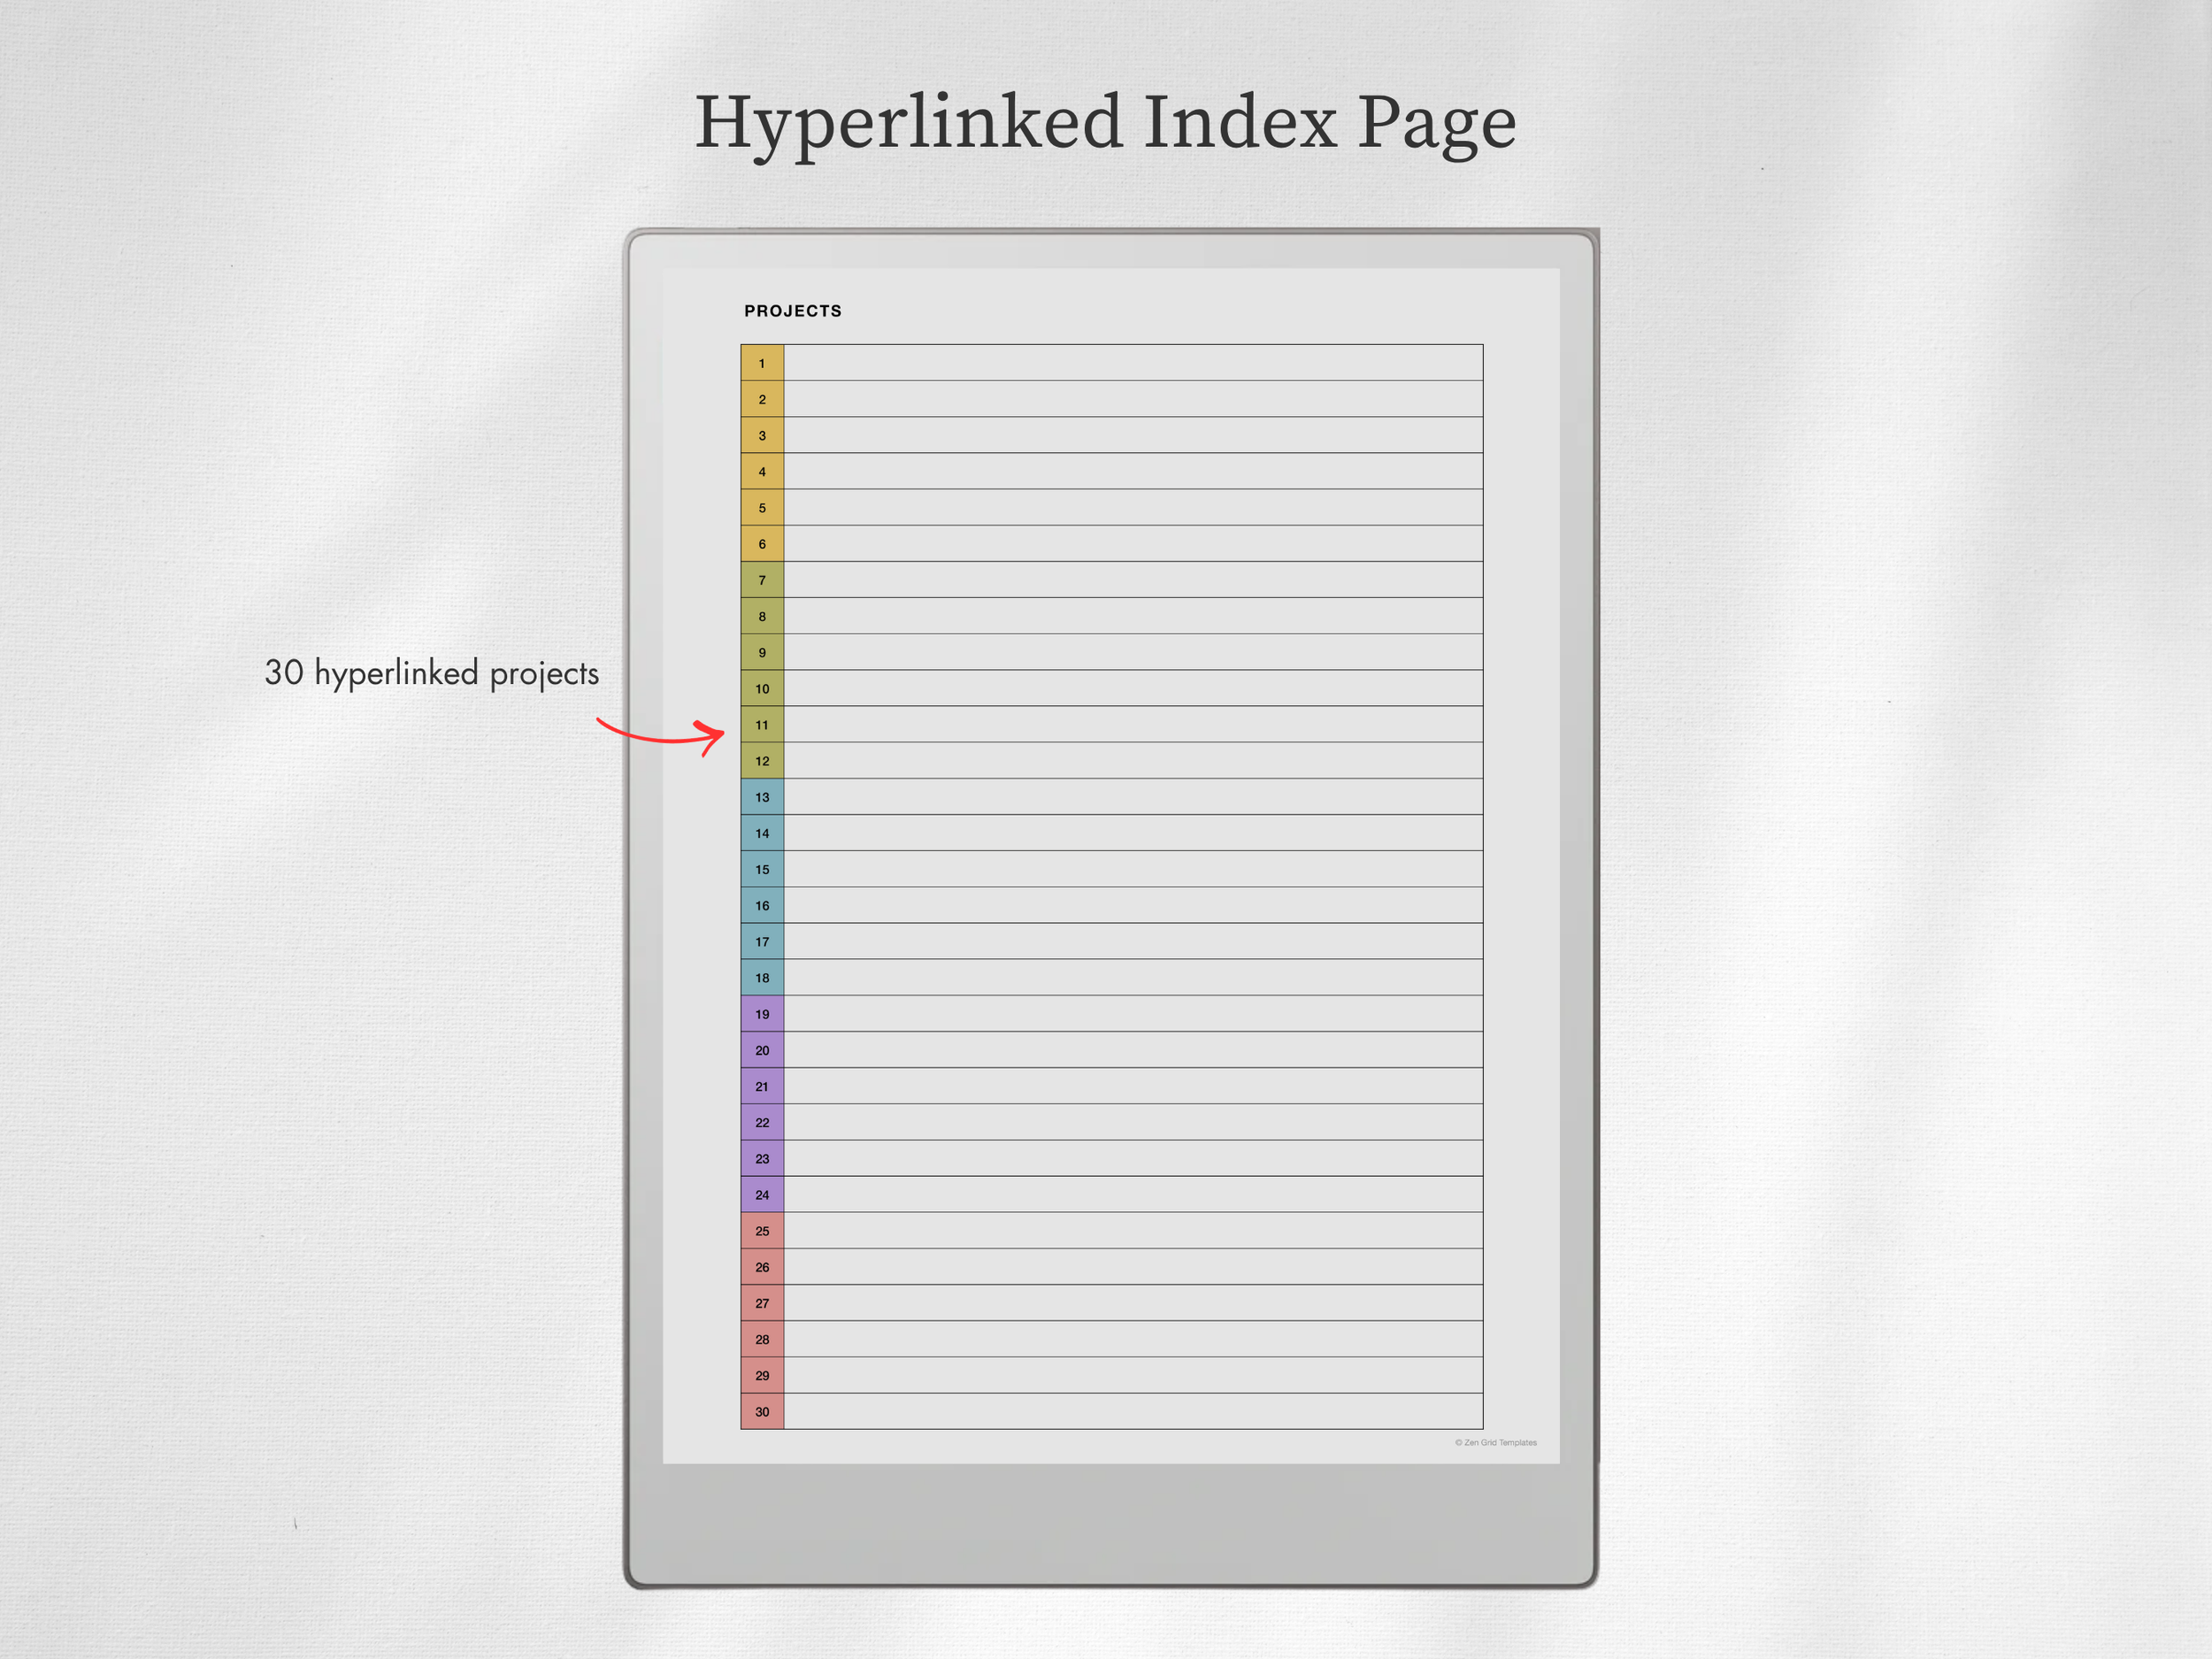This screenshot has width=2212, height=1659.
Task: Tap purple project number 21
Action: [x=762, y=1086]
